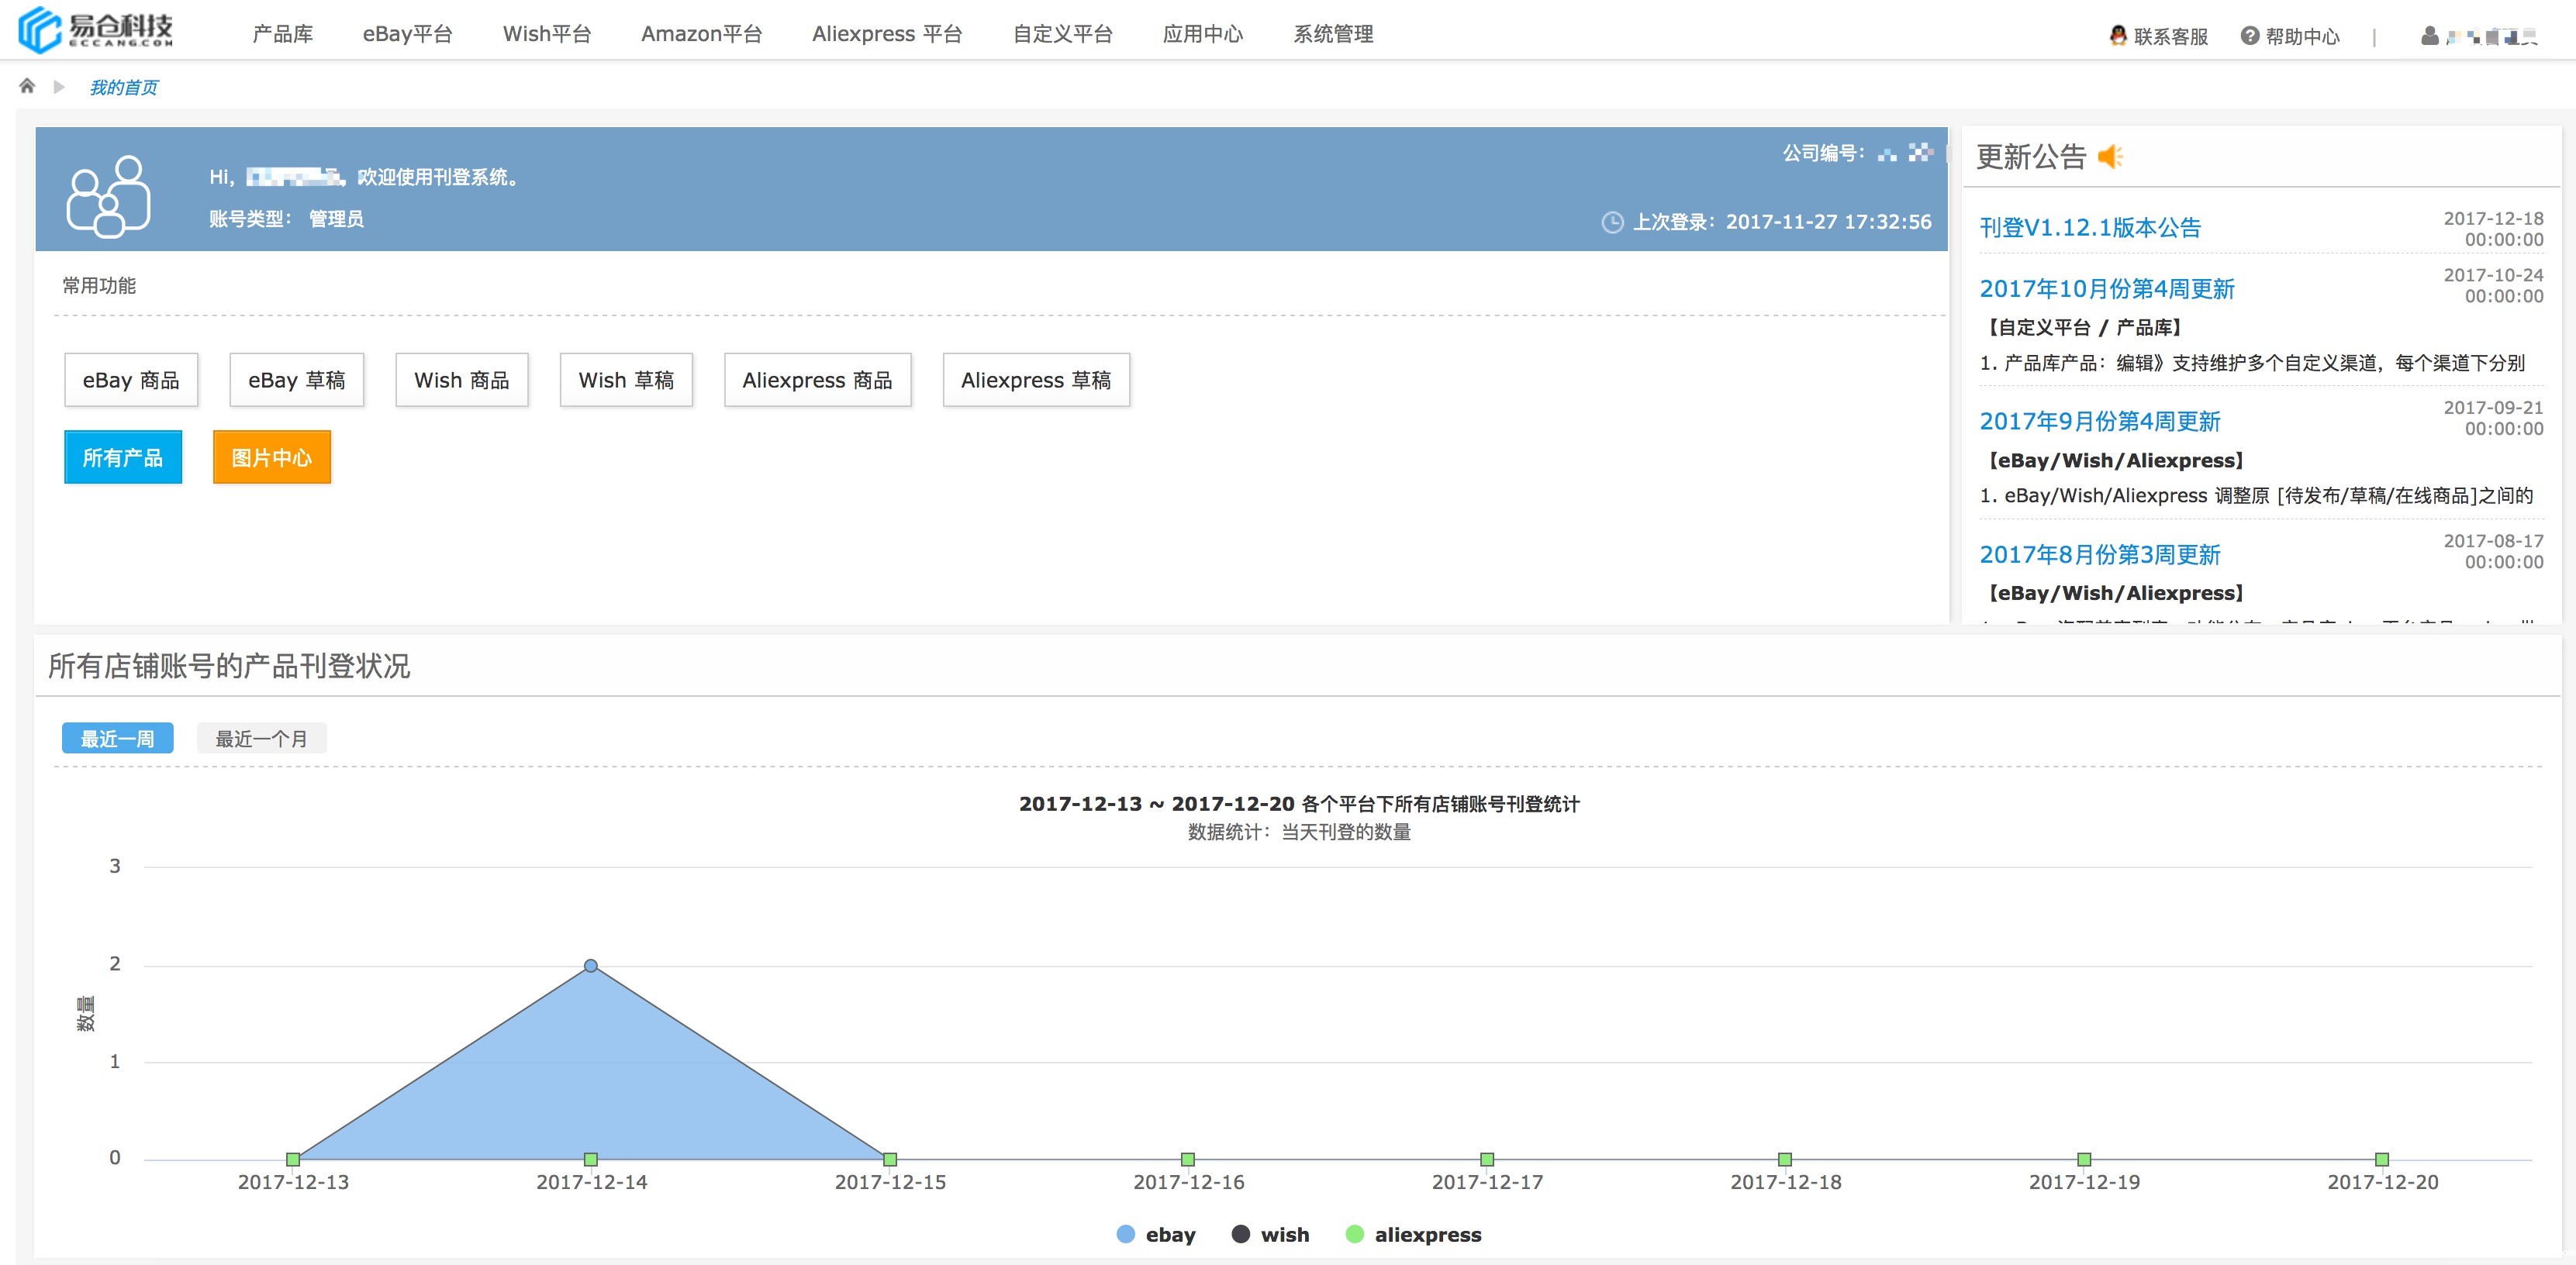Click the Eccang logo icon

coord(40,30)
